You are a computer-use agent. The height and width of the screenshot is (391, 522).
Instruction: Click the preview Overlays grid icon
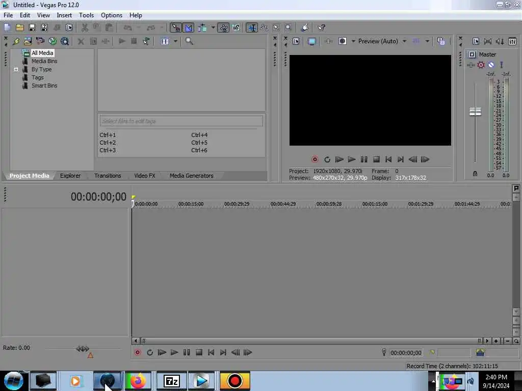[416, 41]
